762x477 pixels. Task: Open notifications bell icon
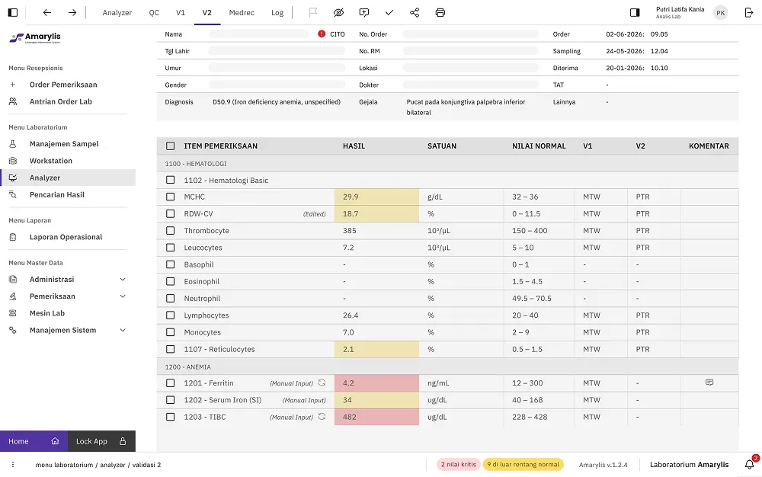(x=749, y=464)
